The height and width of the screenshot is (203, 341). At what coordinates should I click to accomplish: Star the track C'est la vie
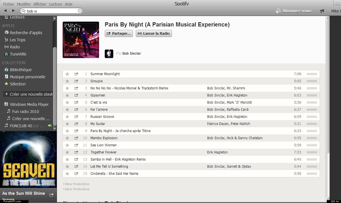point(67,102)
